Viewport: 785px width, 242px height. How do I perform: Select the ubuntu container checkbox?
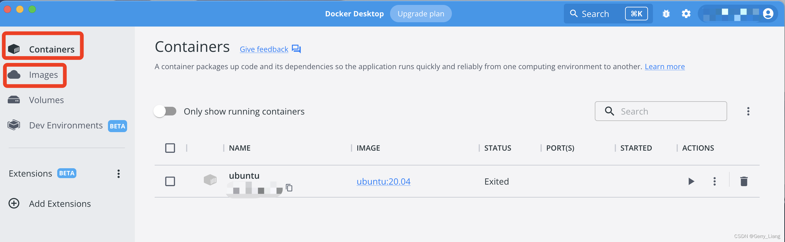pyautogui.click(x=170, y=181)
